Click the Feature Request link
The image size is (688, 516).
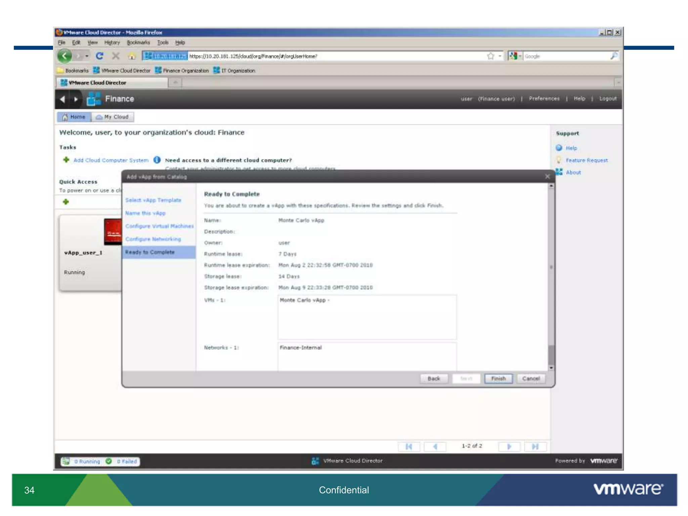point(587,160)
